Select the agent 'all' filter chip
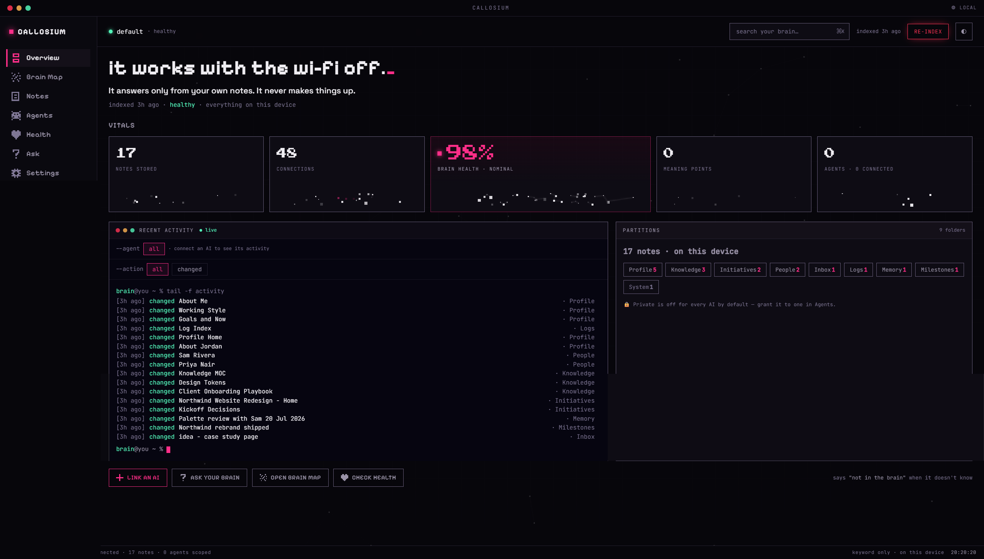 click(x=154, y=249)
